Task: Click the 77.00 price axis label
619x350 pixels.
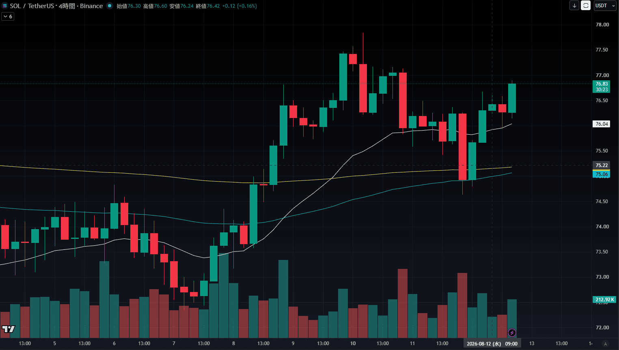Action: [x=602, y=75]
